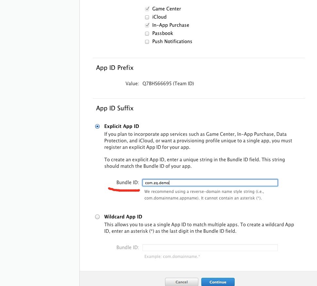Click the Bundle ID field containing com.zq.demo
This screenshot has width=317, height=286.
[210, 183]
